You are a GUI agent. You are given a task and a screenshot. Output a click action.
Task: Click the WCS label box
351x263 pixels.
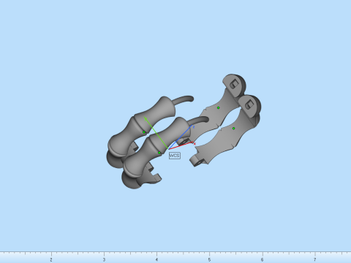point(175,156)
